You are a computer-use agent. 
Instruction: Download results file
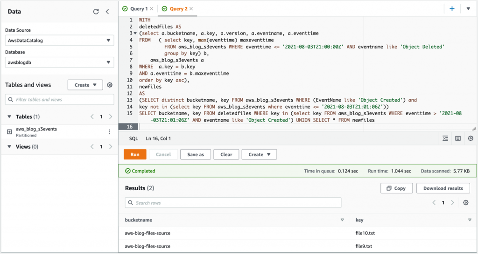click(x=443, y=188)
